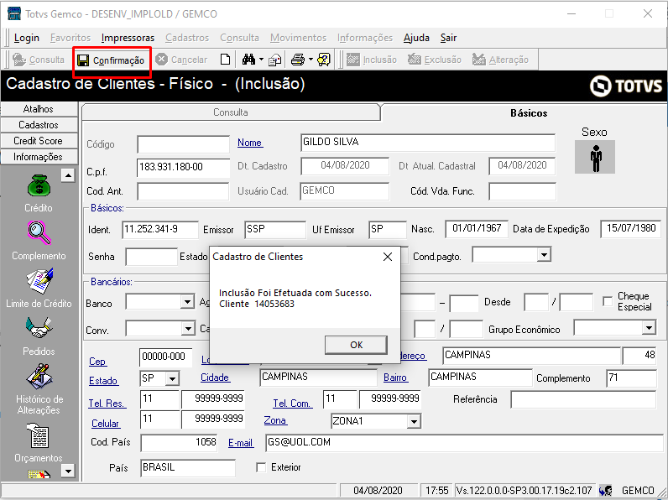668x500 pixels.
Task: Click the Exclusão toolbar button
Action: click(x=435, y=60)
